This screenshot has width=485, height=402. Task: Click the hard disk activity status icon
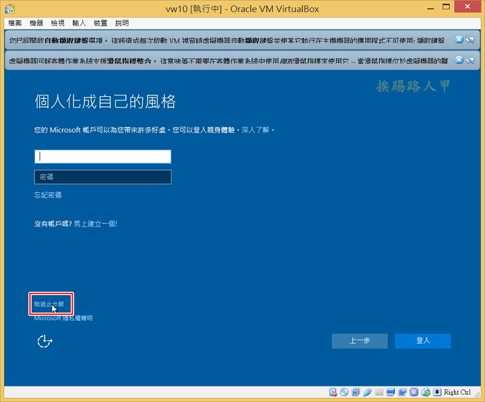click(333, 392)
